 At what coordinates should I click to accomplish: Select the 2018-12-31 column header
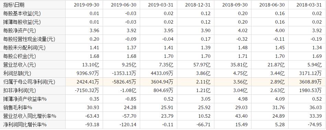click(x=198, y=5)
